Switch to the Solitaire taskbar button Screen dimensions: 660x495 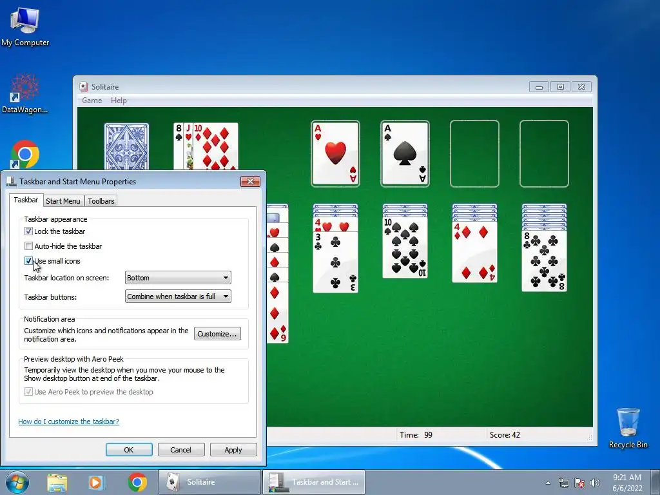pyautogui.click(x=209, y=482)
